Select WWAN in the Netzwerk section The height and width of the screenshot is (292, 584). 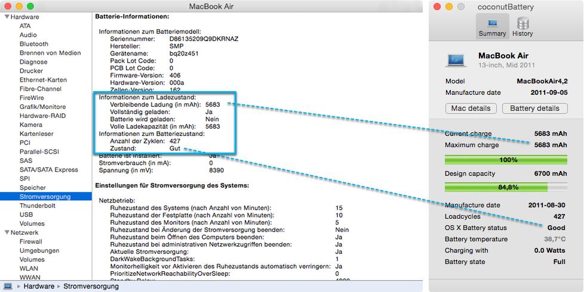30,277
